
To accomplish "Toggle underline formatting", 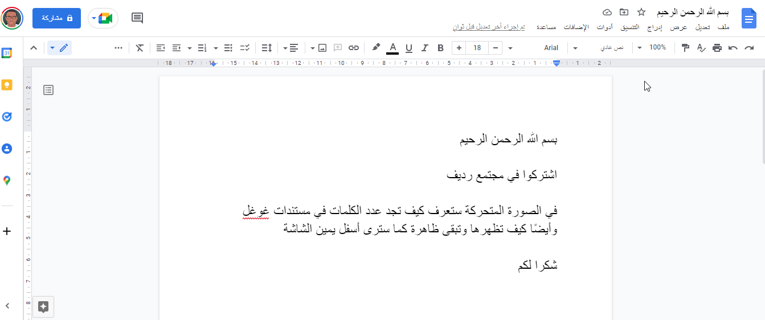I will pyautogui.click(x=408, y=48).
